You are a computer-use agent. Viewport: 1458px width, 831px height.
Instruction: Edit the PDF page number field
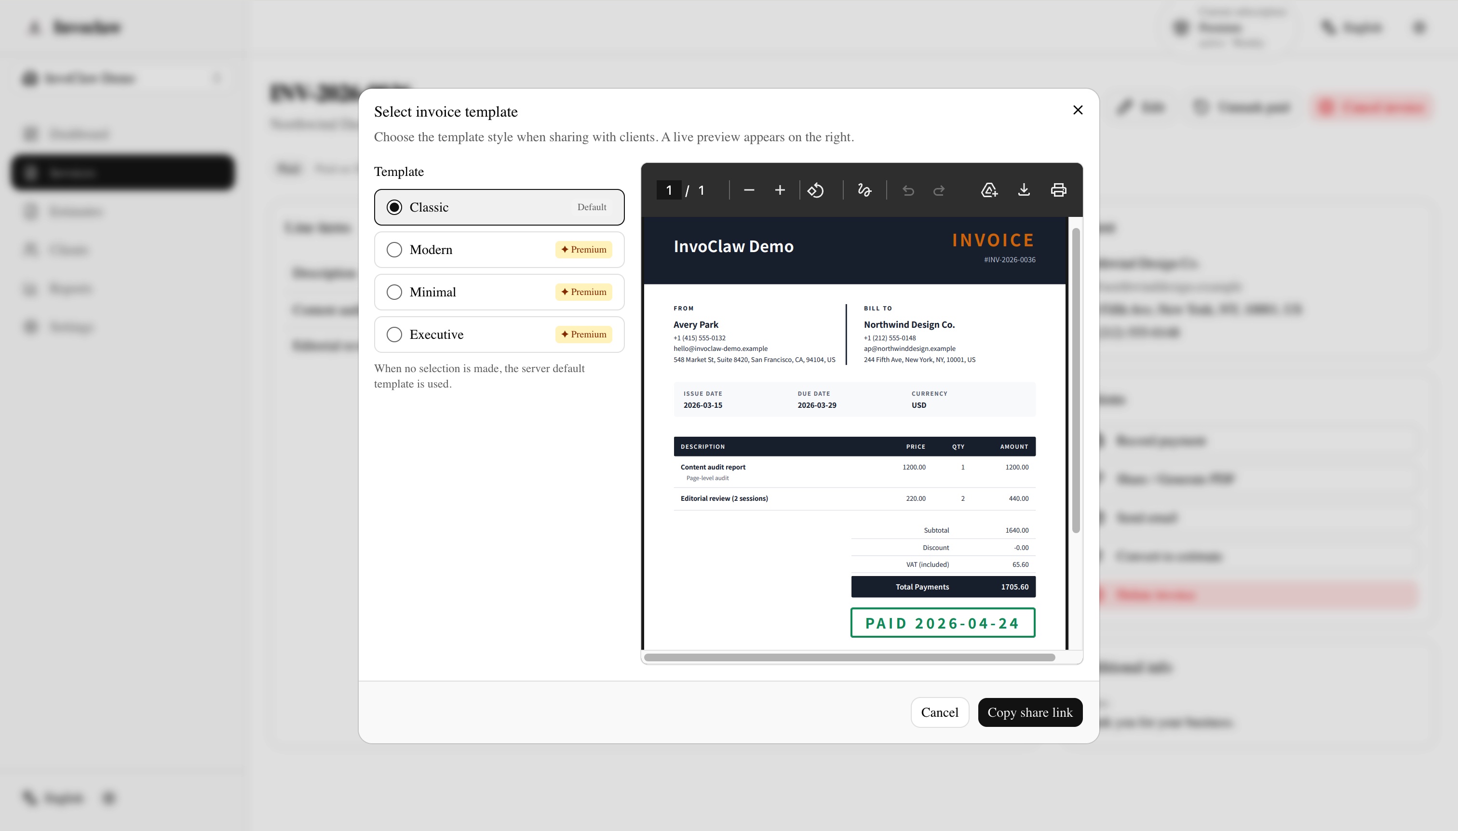pyautogui.click(x=668, y=190)
